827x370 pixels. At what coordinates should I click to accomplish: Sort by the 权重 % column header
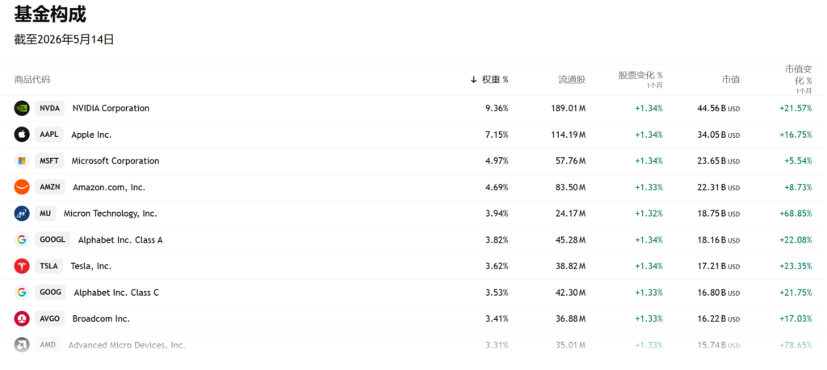coord(489,80)
